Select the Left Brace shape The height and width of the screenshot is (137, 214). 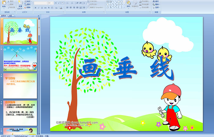coord(119,7)
